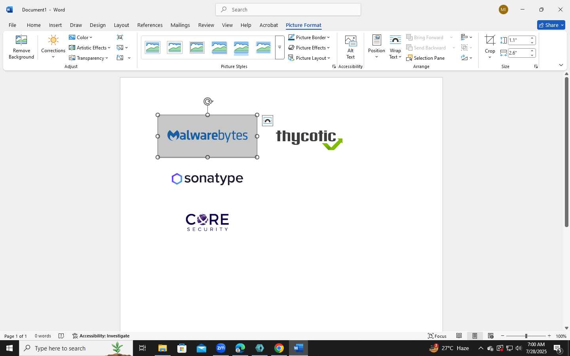Click the zoom in plus button
The width and height of the screenshot is (570, 356).
549,336
